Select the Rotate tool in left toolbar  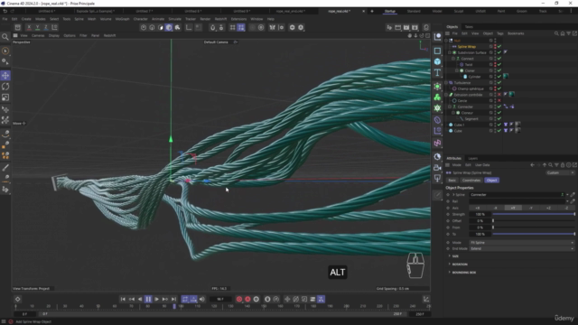[x=5, y=87]
